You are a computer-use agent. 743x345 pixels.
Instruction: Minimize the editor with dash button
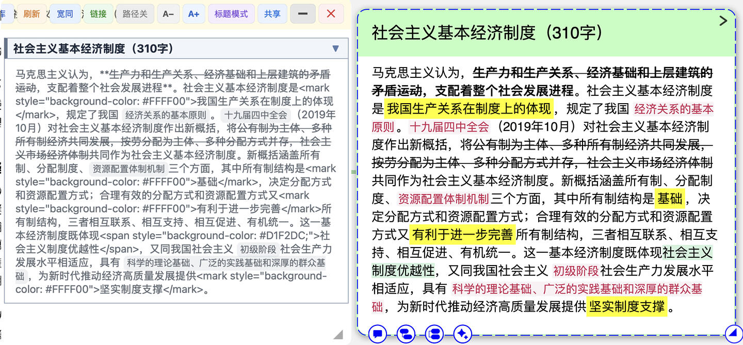(303, 14)
